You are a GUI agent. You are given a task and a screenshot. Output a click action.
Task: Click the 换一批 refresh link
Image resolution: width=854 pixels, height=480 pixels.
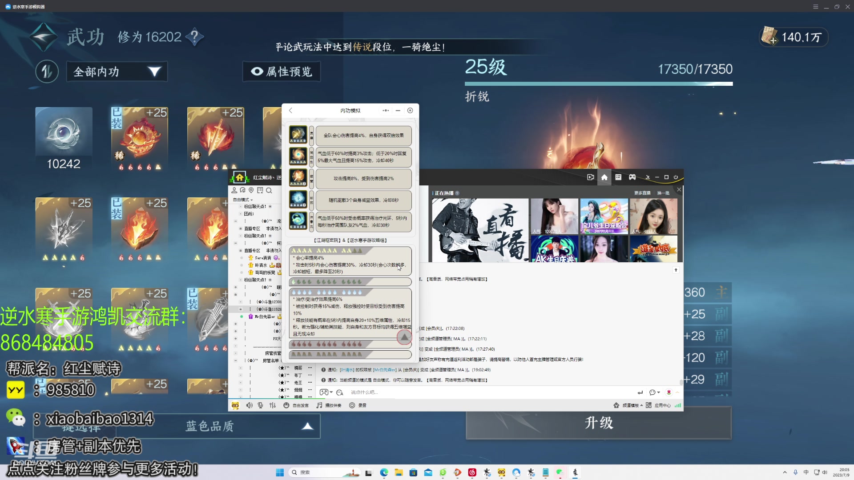click(663, 193)
